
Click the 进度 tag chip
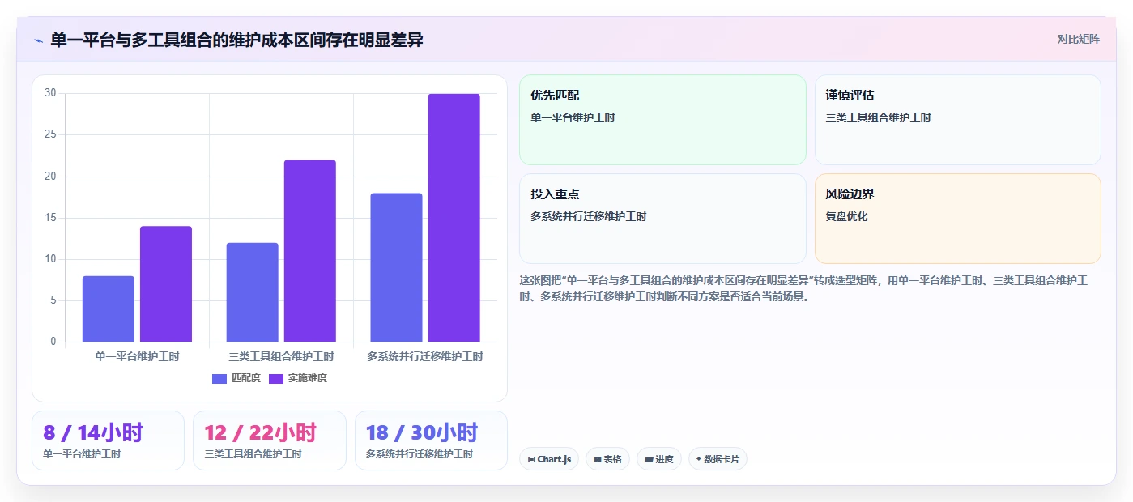click(659, 459)
